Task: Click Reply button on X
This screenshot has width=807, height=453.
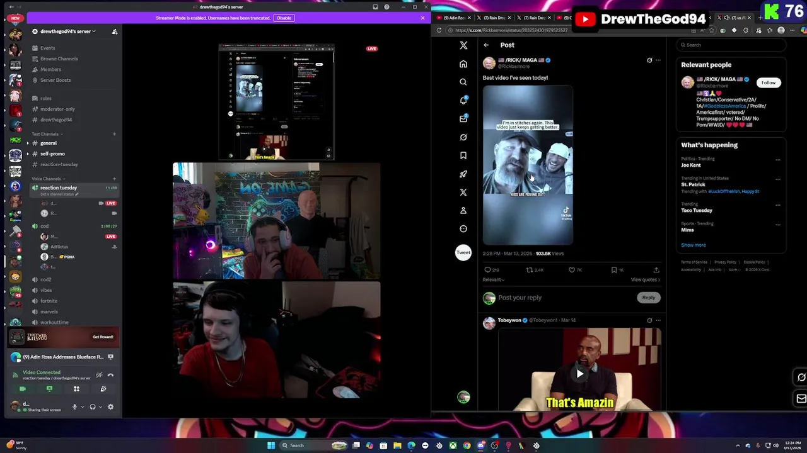Action: point(649,298)
